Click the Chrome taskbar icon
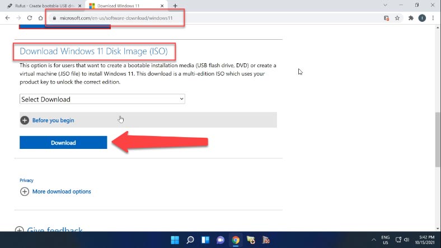This screenshot has width=441, height=248. coord(236,240)
